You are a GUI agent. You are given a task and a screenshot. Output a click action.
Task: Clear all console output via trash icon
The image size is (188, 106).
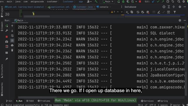12,50
